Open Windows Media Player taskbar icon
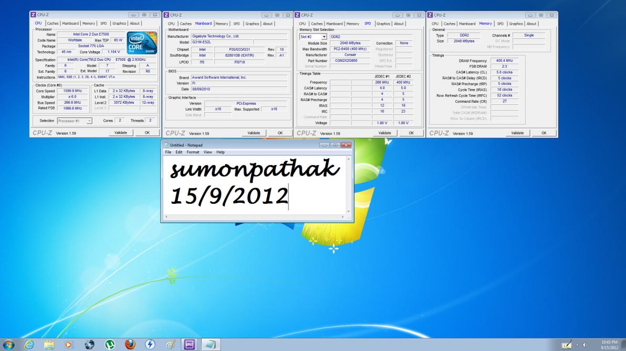The height and width of the screenshot is (351, 626). (69, 344)
